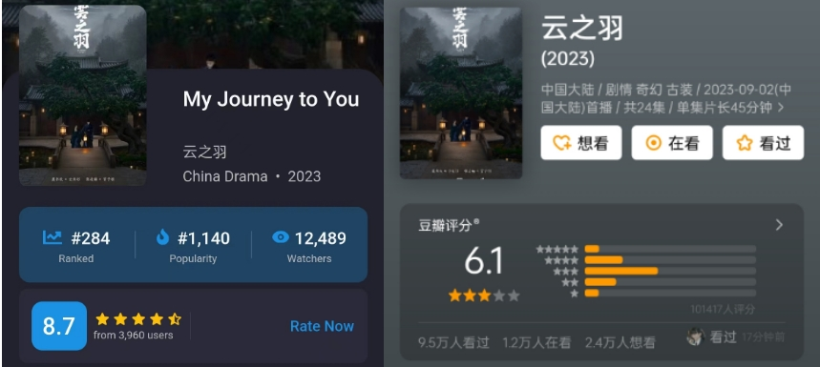
Task: Click the Watchers eye icon
Action: tap(281, 237)
